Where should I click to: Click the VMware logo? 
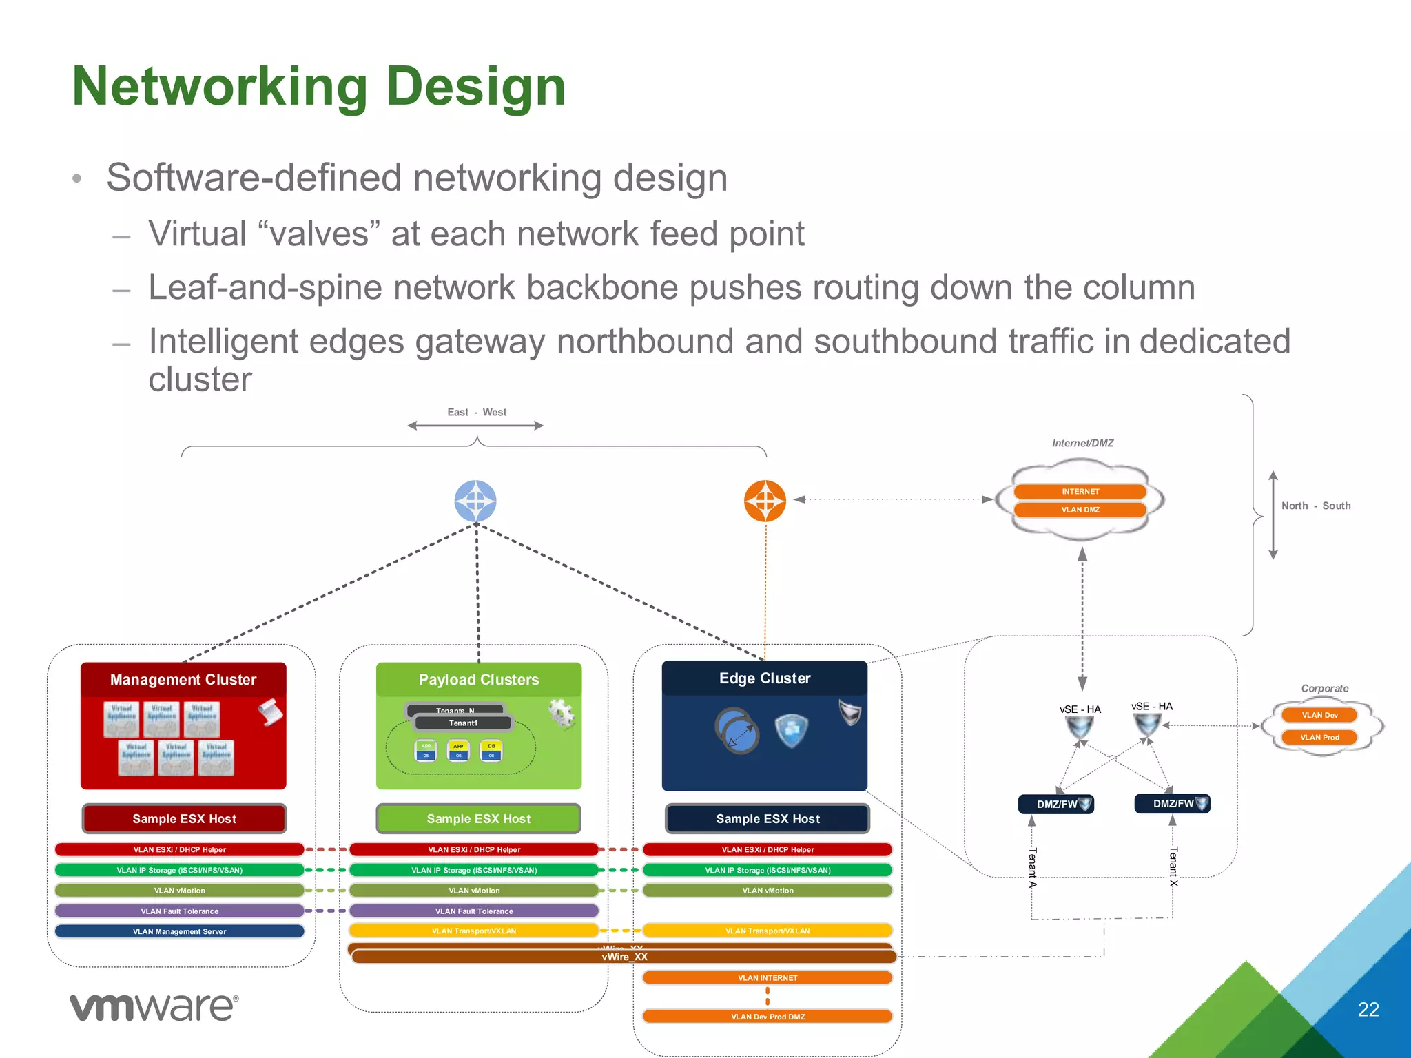154,1008
